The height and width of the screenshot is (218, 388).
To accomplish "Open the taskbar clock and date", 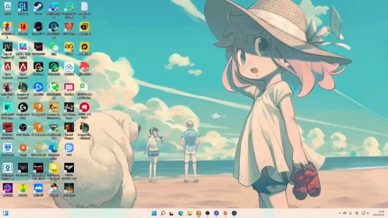I will pos(379,213).
